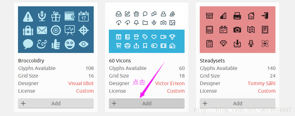Click the price tag icon in 60 Vicons
Screen dimensions: 295x116
coord(145,37)
